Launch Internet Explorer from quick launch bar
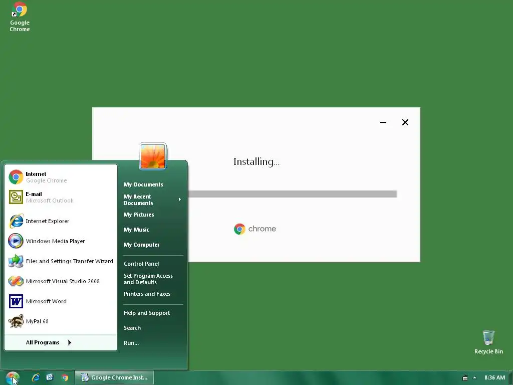Image resolution: width=513 pixels, height=385 pixels. pos(36,377)
